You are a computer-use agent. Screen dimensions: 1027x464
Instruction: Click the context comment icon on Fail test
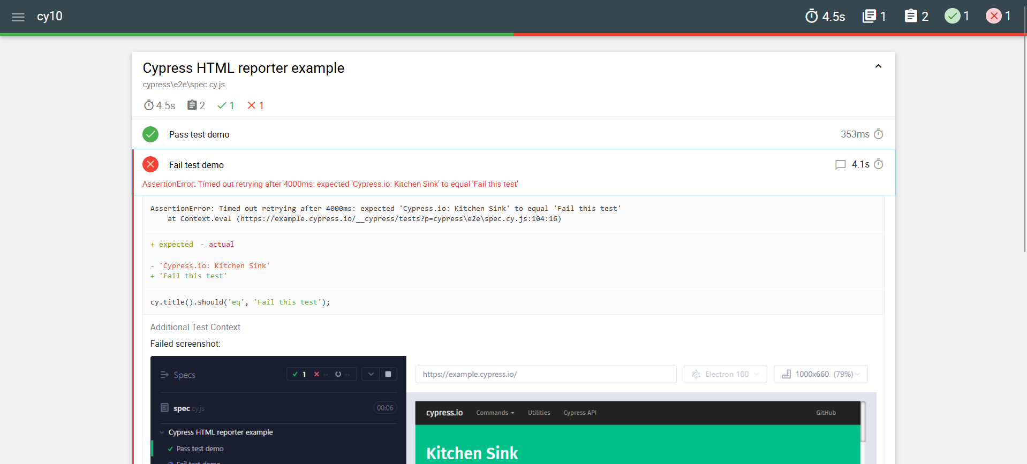point(840,165)
